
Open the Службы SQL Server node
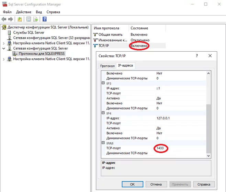[29, 33]
